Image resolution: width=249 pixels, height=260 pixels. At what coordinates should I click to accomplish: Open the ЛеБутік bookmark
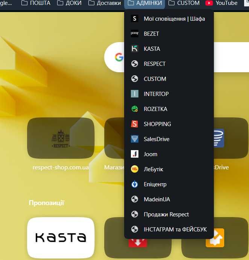169,169
